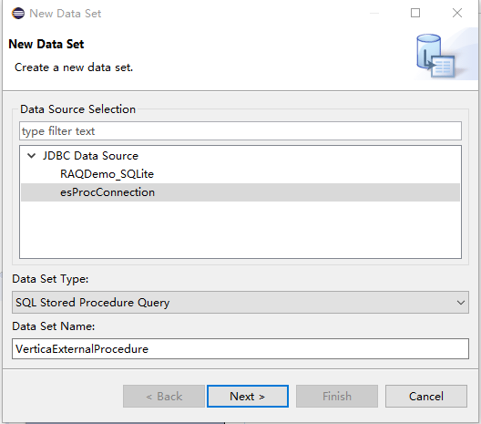Image resolution: width=481 pixels, height=424 pixels.
Task: Collapse the JDBC Data Source node chevron
Action: click(31, 156)
